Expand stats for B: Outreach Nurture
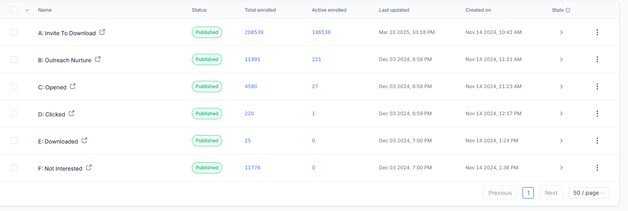The image size is (628, 211). (561, 59)
